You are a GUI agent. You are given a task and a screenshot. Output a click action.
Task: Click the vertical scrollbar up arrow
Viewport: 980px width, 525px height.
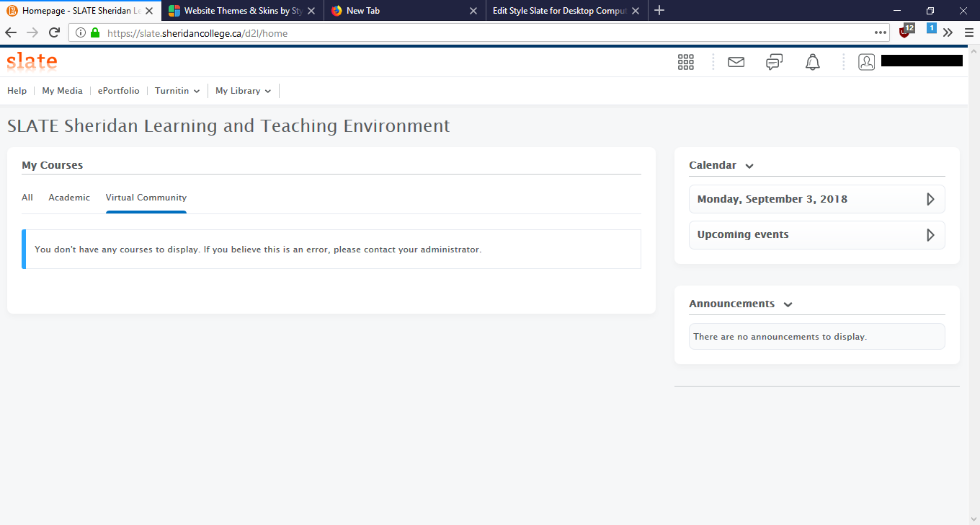click(974, 51)
